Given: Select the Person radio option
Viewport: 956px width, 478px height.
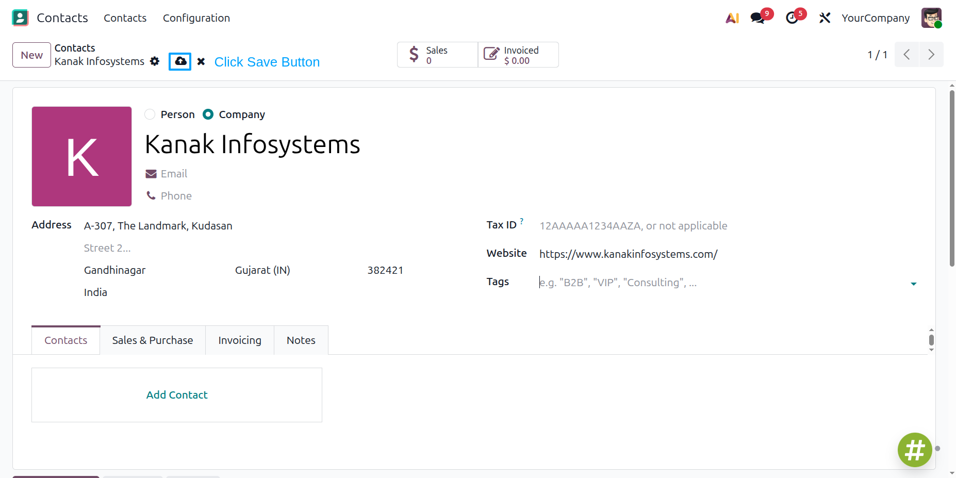Looking at the screenshot, I should pyautogui.click(x=150, y=114).
